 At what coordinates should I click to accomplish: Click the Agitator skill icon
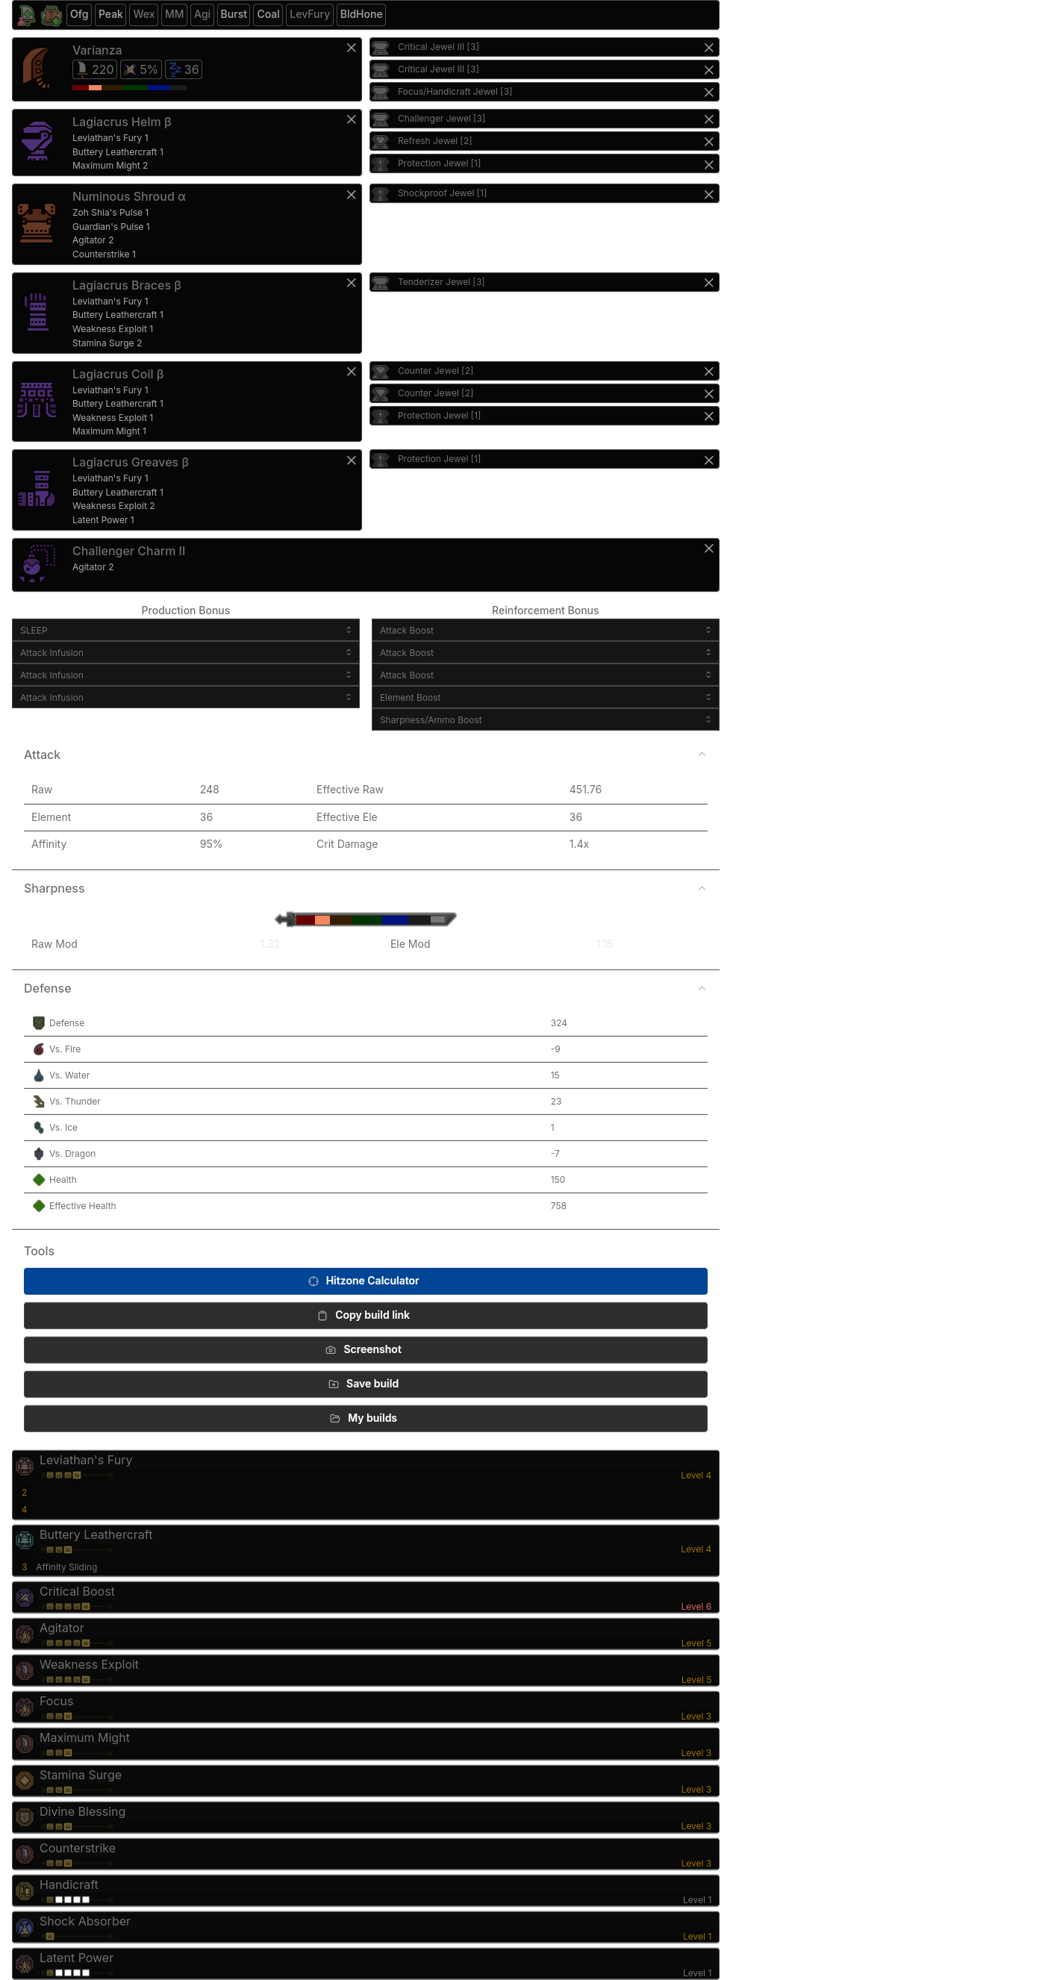(x=25, y=1634)
